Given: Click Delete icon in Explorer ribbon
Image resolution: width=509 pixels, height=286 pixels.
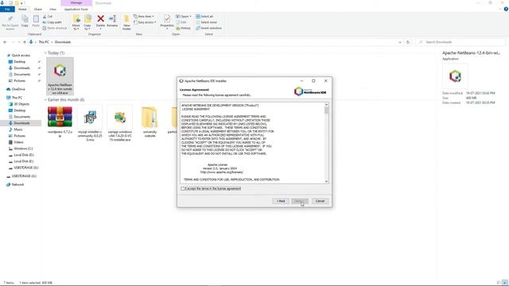Looking at the screenshot, I should tap(101, 19).
